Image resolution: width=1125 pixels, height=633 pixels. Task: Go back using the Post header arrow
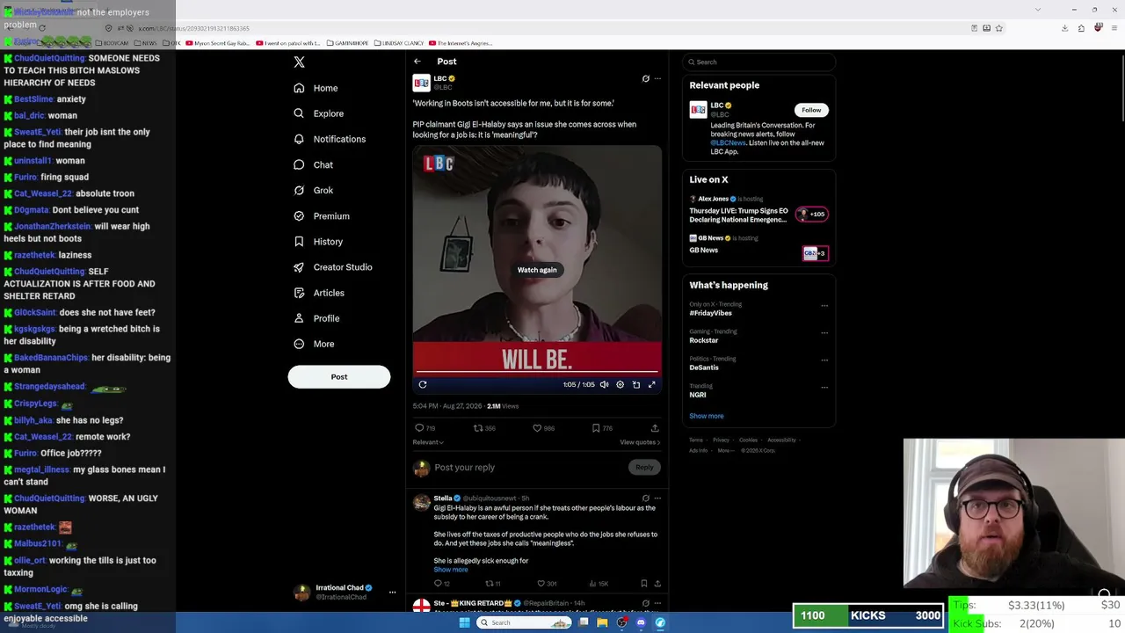[417, 62]
